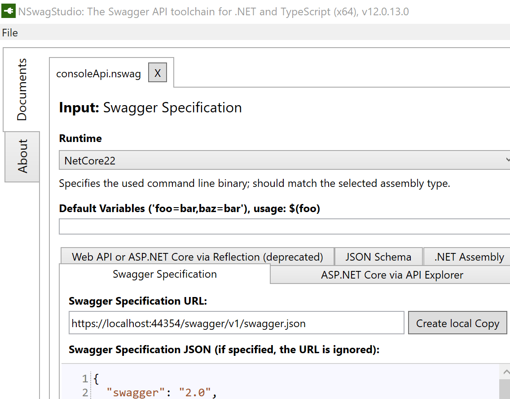Click the NSwagStudio window title text
The width and height of the screenshot is (510, 399).
[x=214, y=12]
